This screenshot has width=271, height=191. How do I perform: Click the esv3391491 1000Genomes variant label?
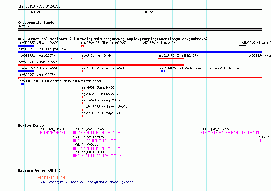(x=202, y=68)
